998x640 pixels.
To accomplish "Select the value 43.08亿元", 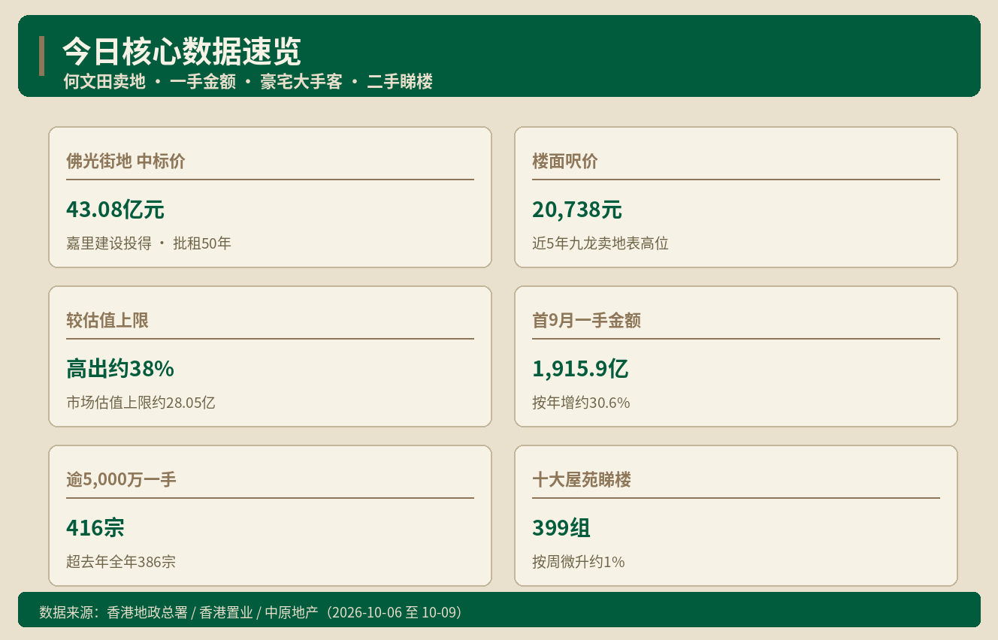I will tap(115, 210).
